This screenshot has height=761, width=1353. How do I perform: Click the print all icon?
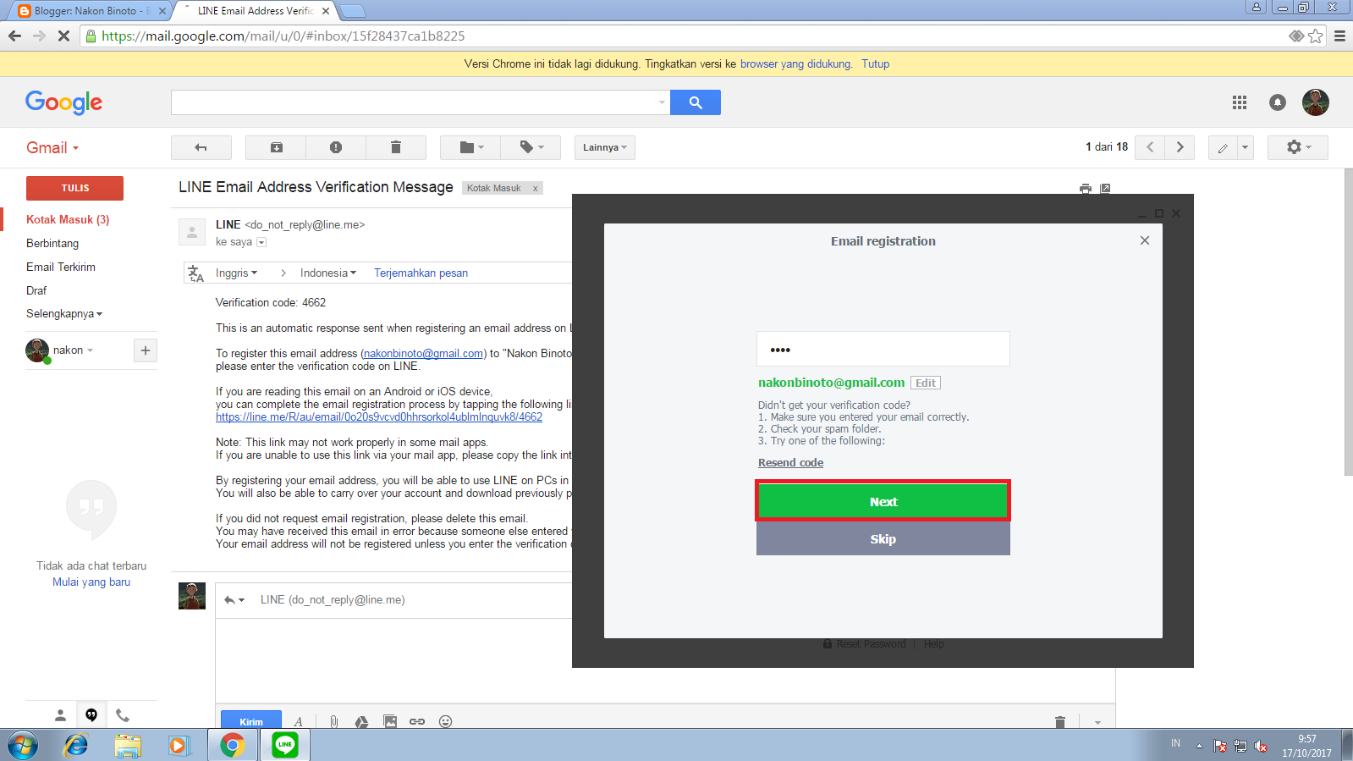pos(1086,189)
